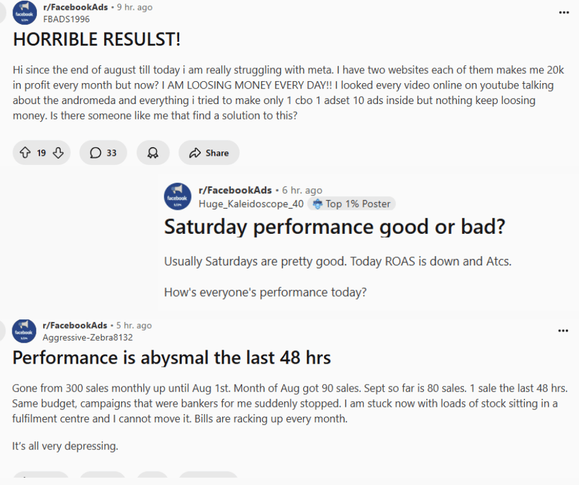This screenshot has width=579, height=485.
Task: Open comments showing 33 replies
Action: pyautogui.click(x=103, y=153)
